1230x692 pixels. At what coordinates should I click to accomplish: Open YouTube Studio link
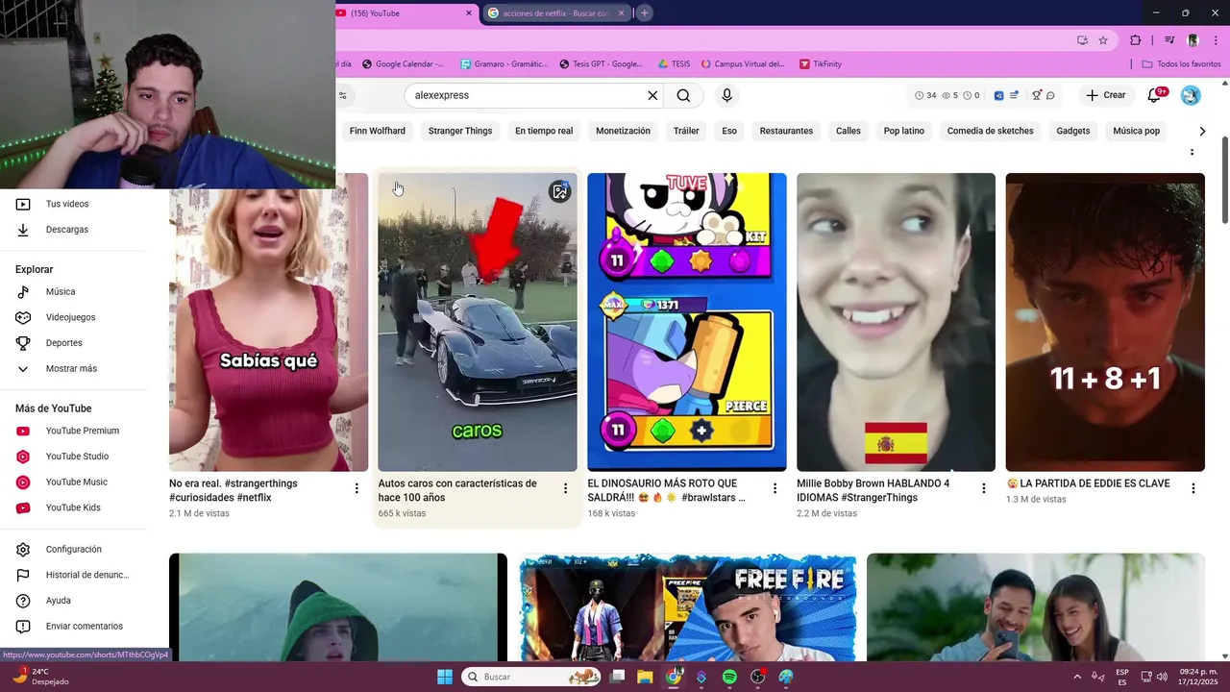click(75, 457)
